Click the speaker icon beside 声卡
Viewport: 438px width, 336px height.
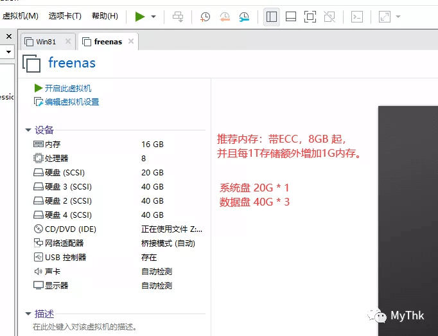[38, 271]
